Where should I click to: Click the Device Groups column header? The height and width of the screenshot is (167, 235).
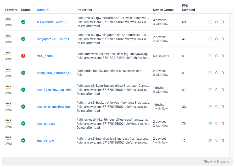(164, 10)
